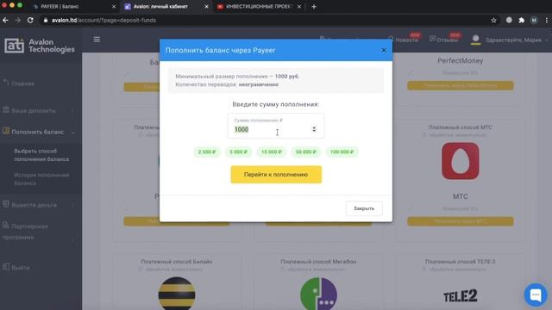Open the ИНВЕСТИЦИОННЫЕ ПРОЕКТЫ browser tab
The image size is (552, 310).
click(259, 6)
